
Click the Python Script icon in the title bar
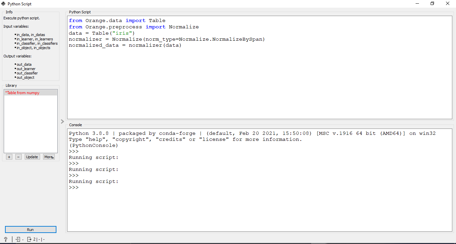[x=3, y=4]
